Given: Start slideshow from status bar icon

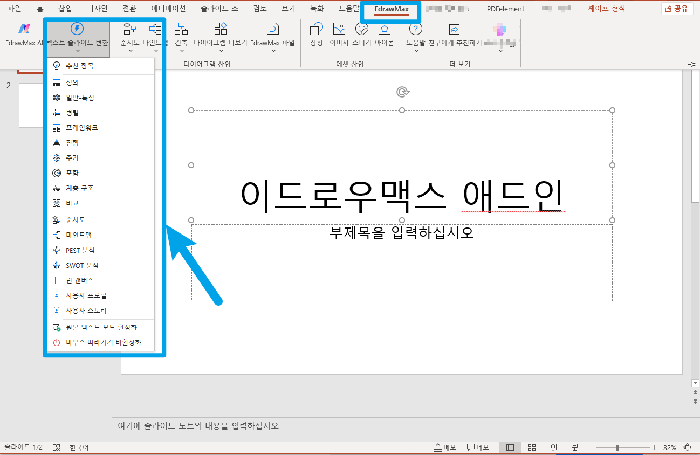Looking at the screenshot, I should [574, 447].
